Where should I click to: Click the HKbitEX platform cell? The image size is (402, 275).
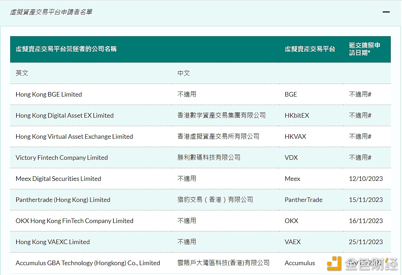[297, 116]
